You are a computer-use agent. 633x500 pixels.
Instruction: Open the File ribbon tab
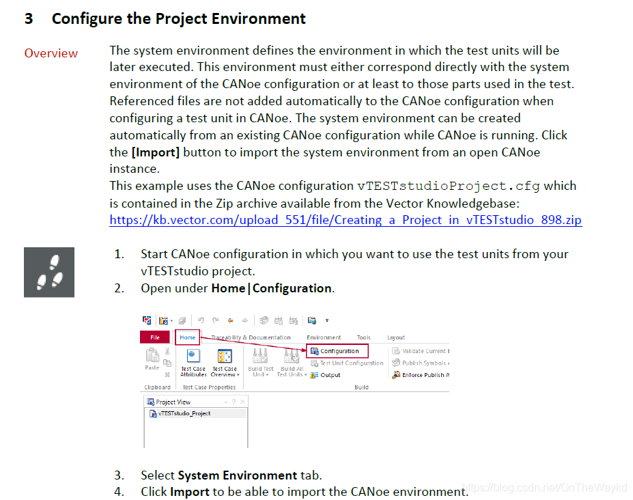155,337
